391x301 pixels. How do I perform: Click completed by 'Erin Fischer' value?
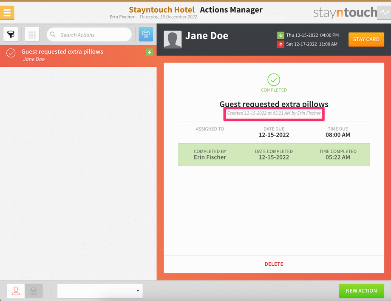click(x=210, y=157)
